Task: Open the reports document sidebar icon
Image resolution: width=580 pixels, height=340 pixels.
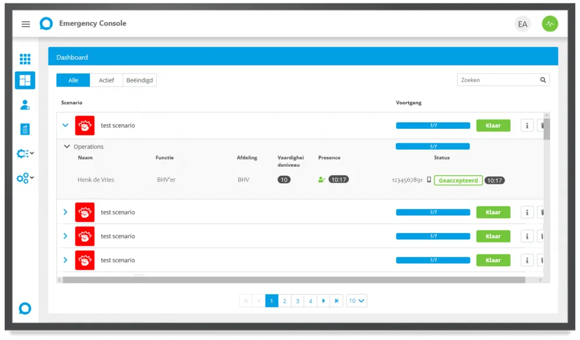Action: pyautogui.click(x=25, y=129)
